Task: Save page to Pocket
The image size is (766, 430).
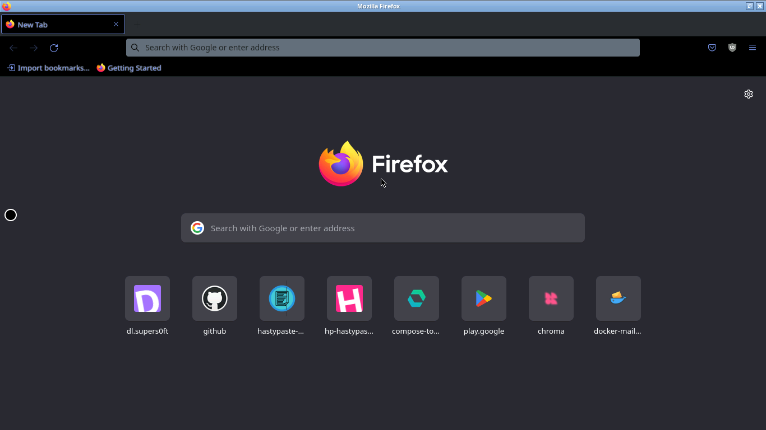Action: tap(712, 48)
